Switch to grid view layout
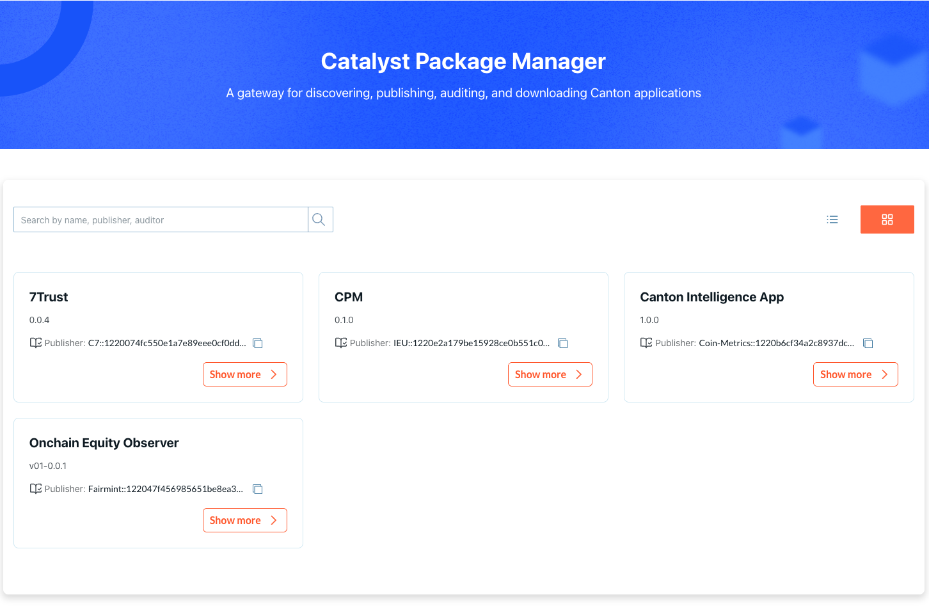The height and width of the screenshot is (613, 929). (x=887, y=219)
